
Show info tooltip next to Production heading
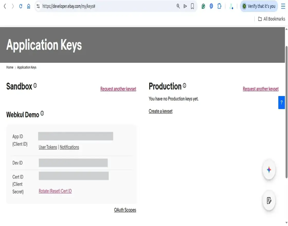pos(184,86)
